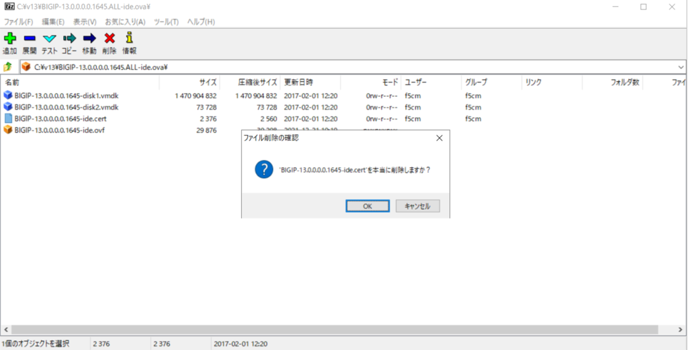Select the Extract (展開) minus icon

pos(30,38)
